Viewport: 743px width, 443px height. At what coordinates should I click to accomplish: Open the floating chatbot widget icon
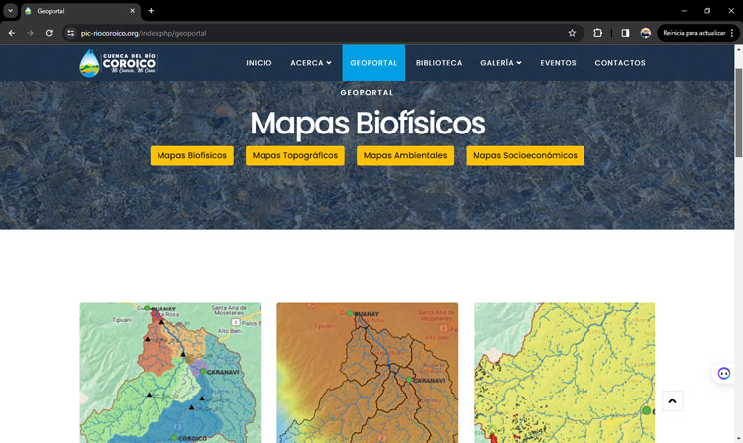tap(724, 373)
